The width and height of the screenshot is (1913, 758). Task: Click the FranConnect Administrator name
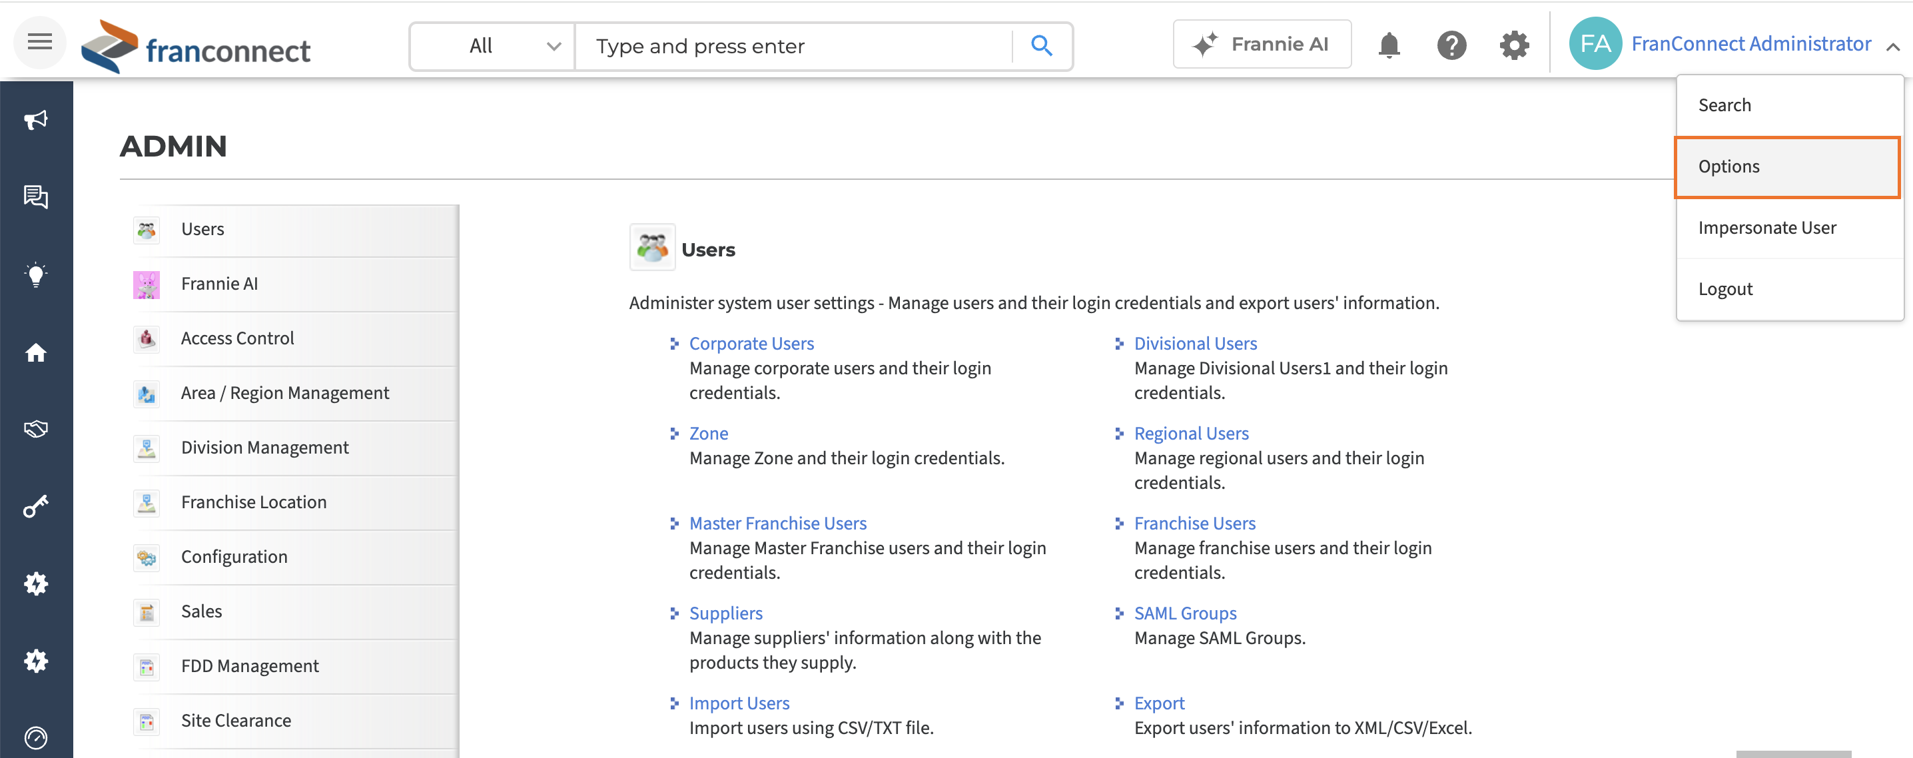click(1750, 44)
